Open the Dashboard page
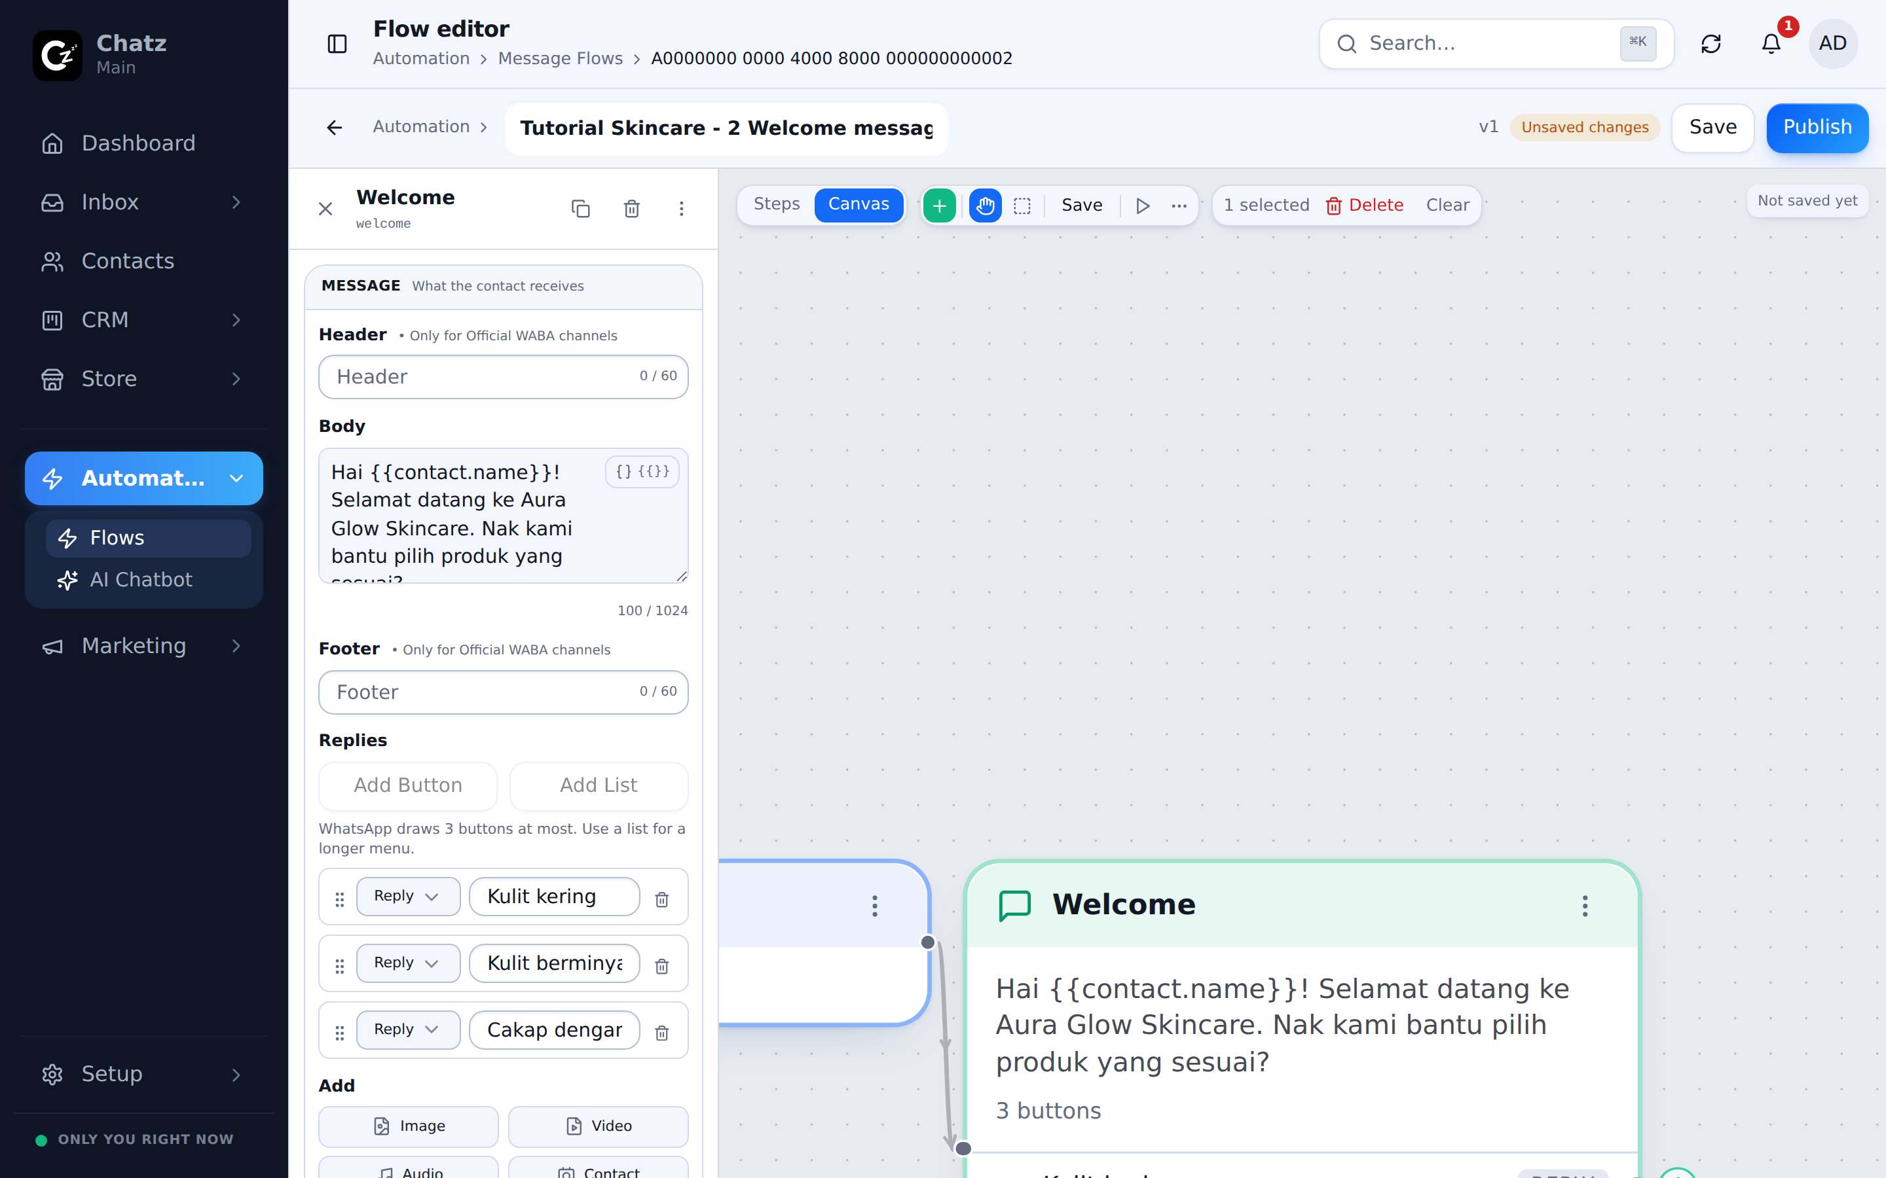The width and height of the screenshot is (1886, 1178). [144, 143]
